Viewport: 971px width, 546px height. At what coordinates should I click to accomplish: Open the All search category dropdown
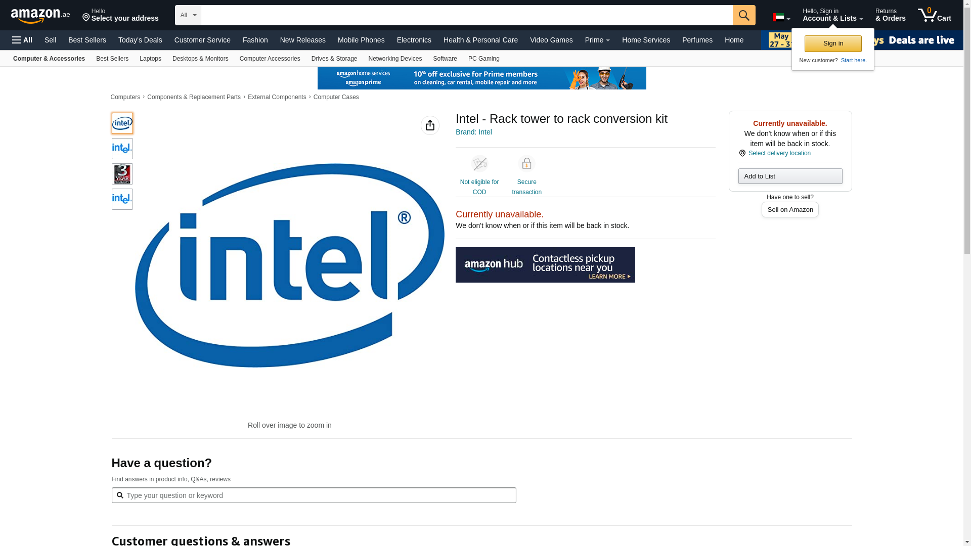pos(188,15)
